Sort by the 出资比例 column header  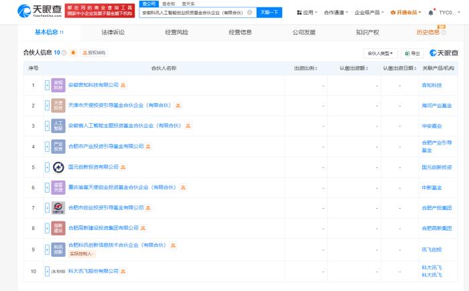306,68
